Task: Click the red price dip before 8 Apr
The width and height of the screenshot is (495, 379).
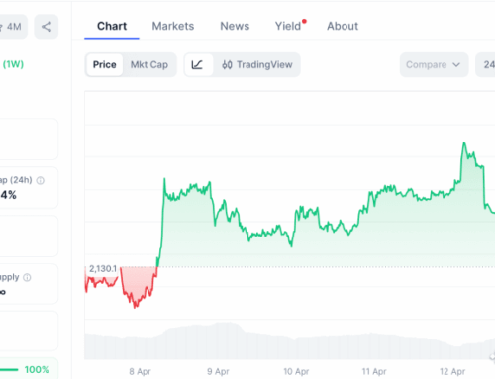Action: point(135,307)
